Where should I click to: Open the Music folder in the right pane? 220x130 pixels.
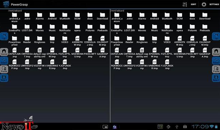click(x=155, y=28)
